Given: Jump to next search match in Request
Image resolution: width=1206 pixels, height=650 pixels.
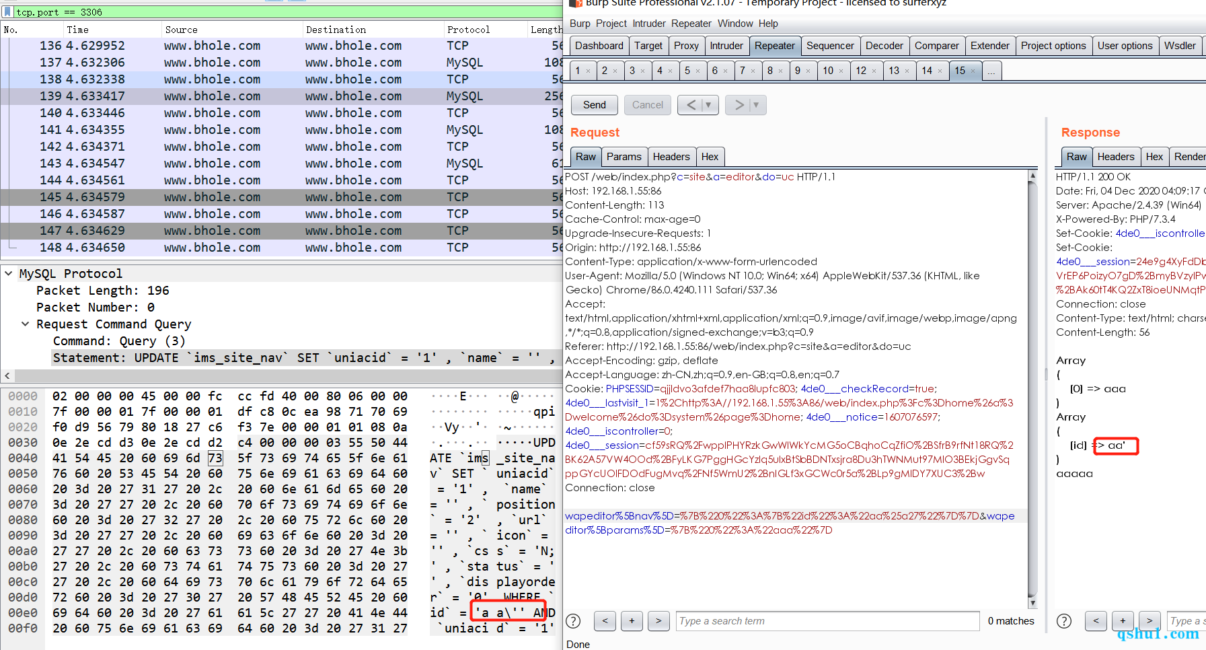Looking at the screenshot, I should [x=658, y=621].
